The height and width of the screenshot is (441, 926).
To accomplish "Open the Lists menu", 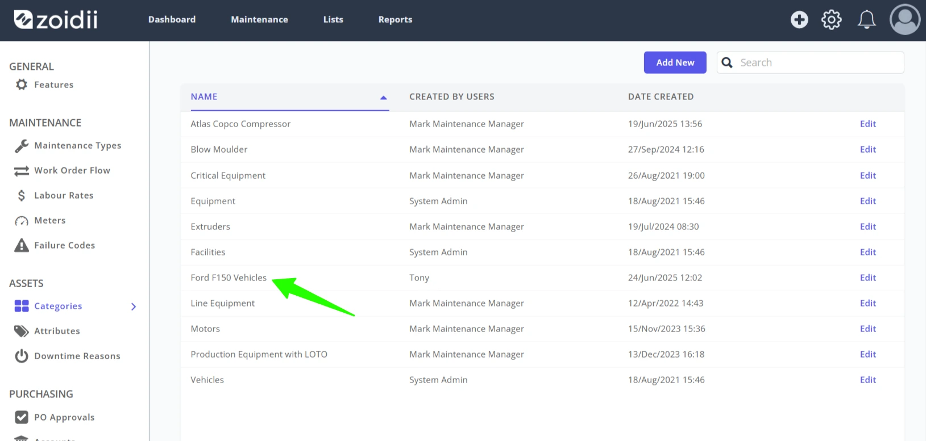I will point(333,19).
